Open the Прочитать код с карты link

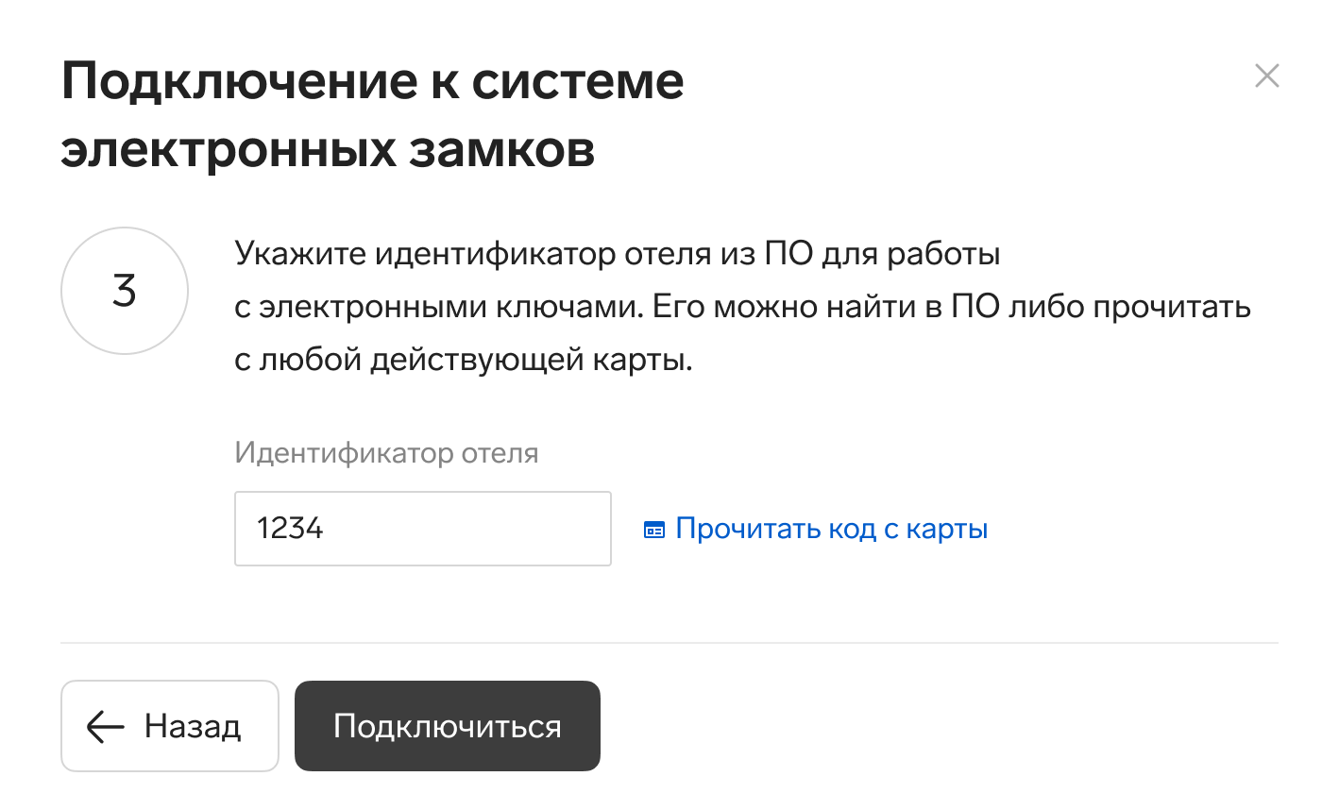816,529
